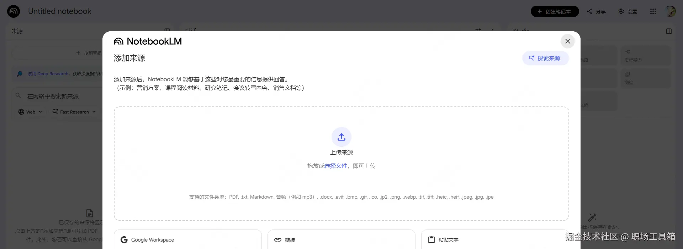Click the 探索来源 button
The image size is (683, 249).
545,58
